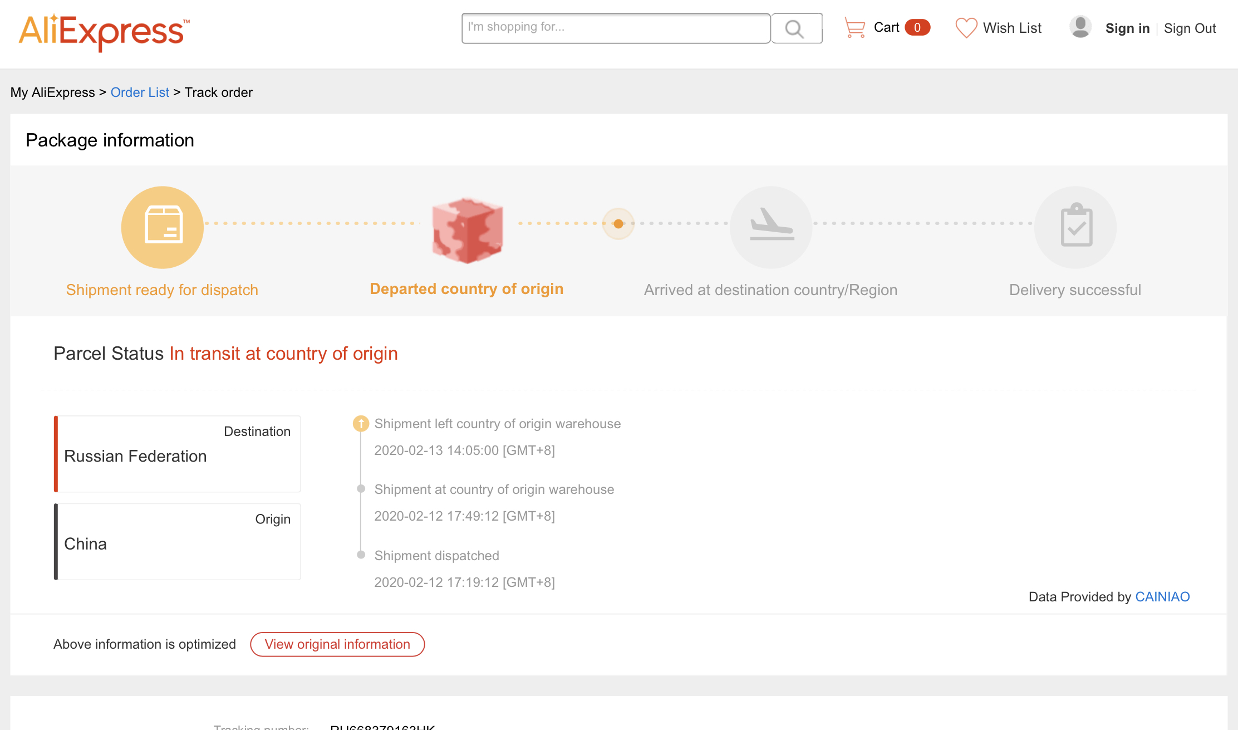Click the Delivery successful clipboard icon

(1075, 227)
